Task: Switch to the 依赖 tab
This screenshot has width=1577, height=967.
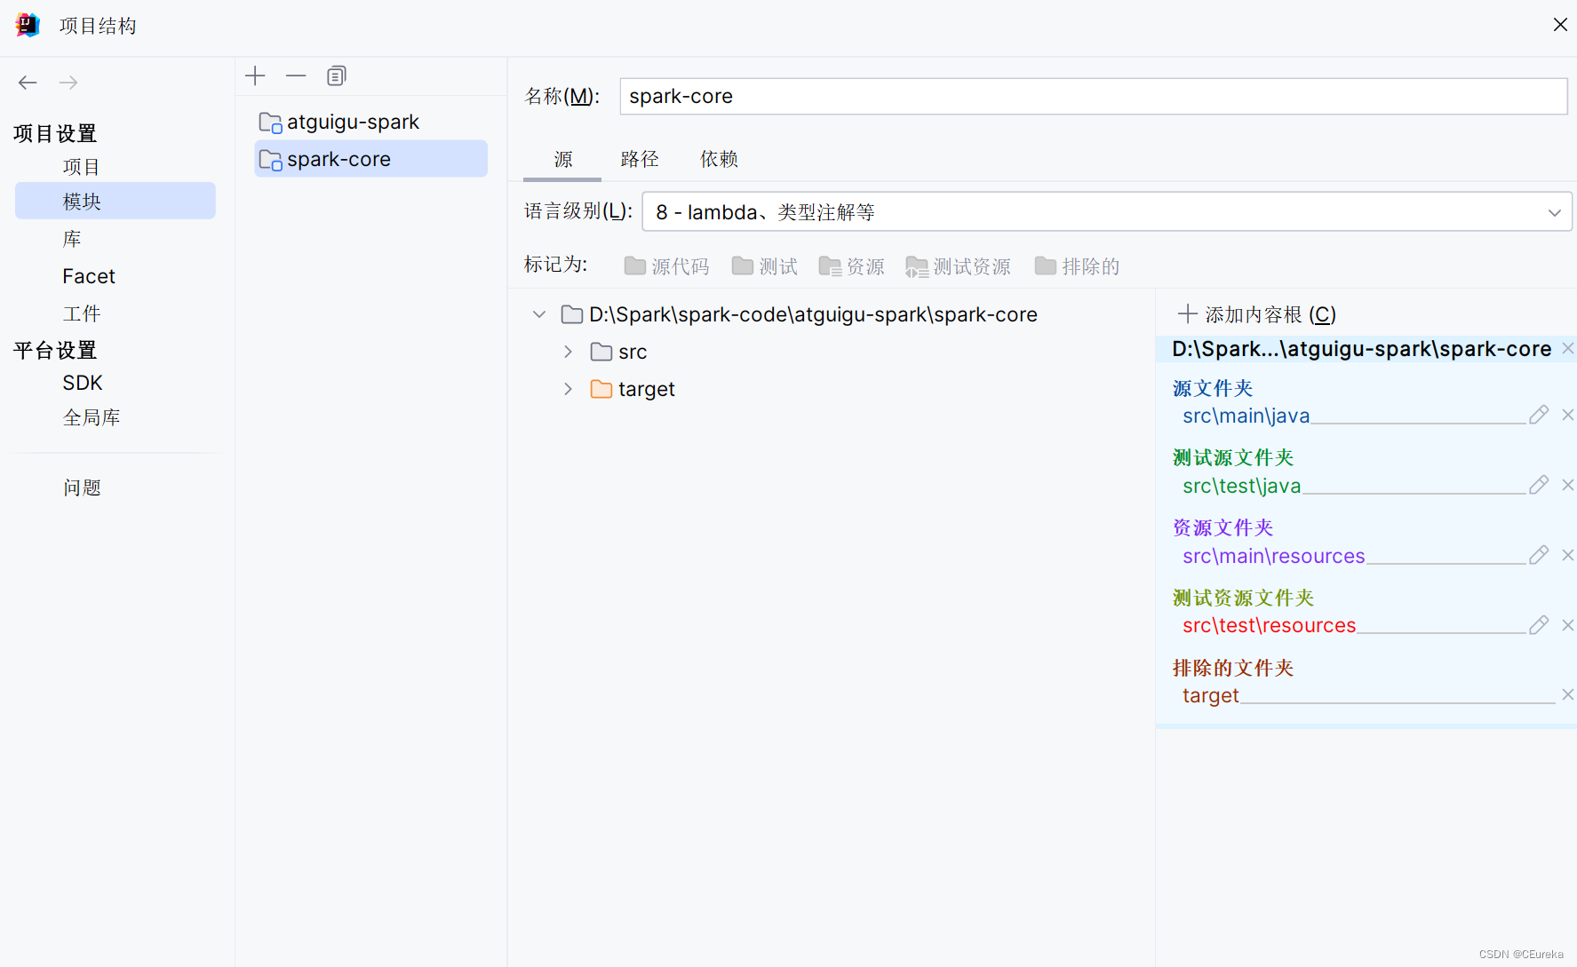Action: point(719,160)
